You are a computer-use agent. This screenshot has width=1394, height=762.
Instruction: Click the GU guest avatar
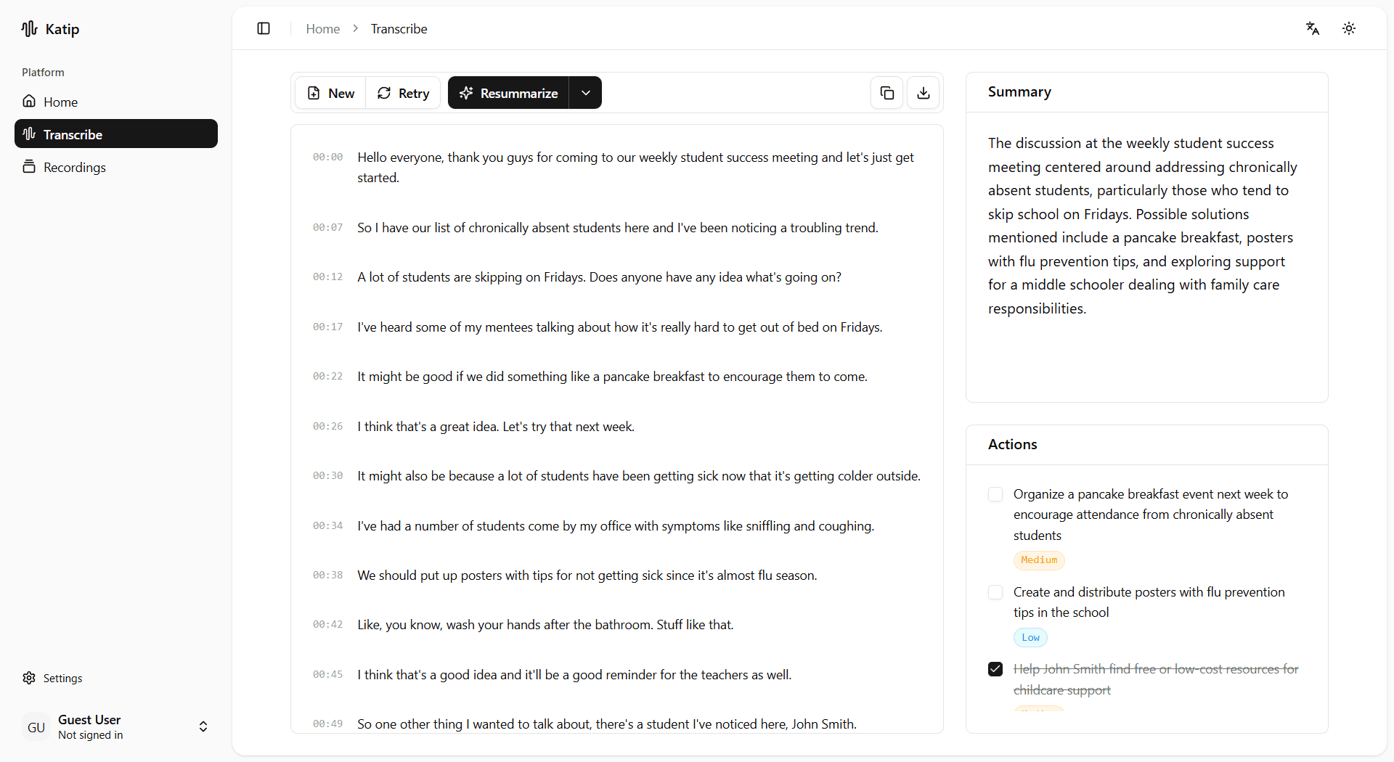click(36, 727)
